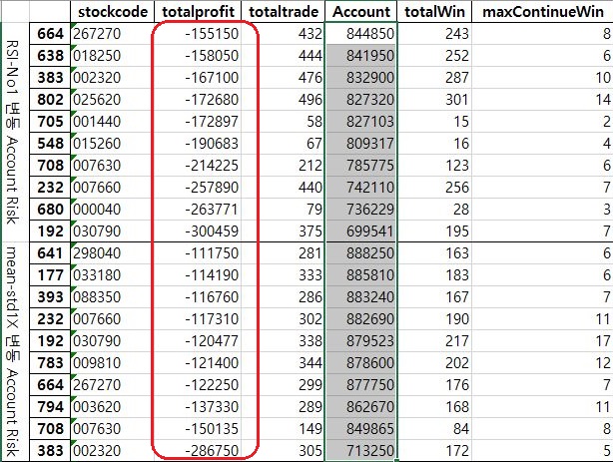Select stockcode cell 009810
This screenshot has height=462, width=613.
113,363
